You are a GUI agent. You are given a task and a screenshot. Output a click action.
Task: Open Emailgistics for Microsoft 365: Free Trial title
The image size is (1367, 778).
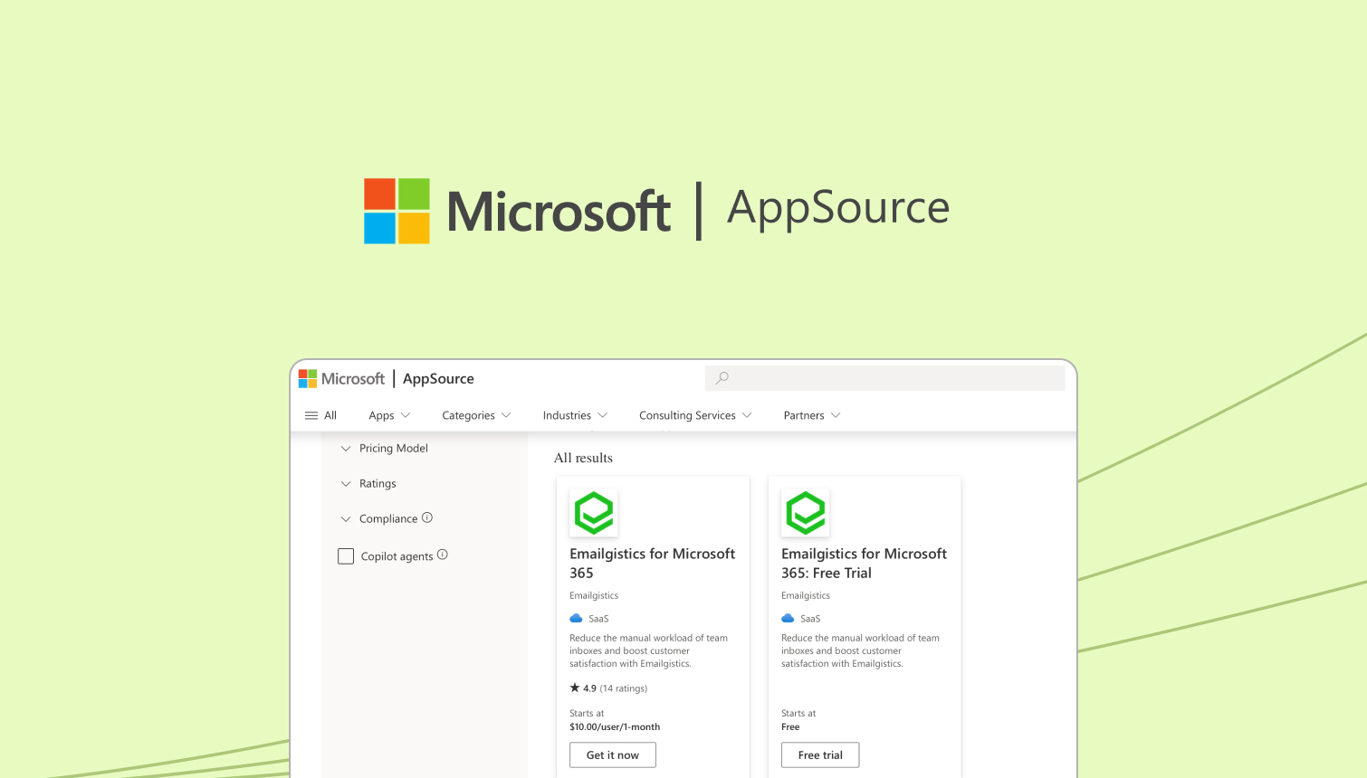click(865, 563)
